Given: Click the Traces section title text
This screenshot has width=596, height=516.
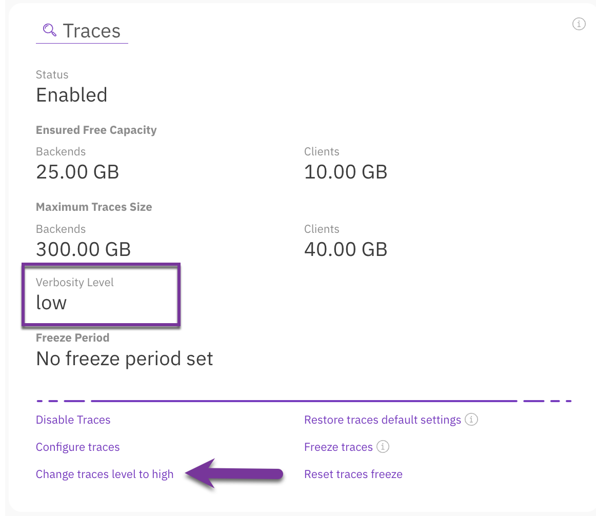Looking at the screenshot, I should tap(91, 31).
